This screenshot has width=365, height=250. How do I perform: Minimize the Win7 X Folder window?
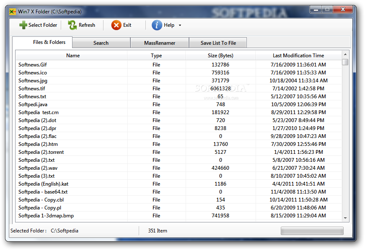(316, 10)
